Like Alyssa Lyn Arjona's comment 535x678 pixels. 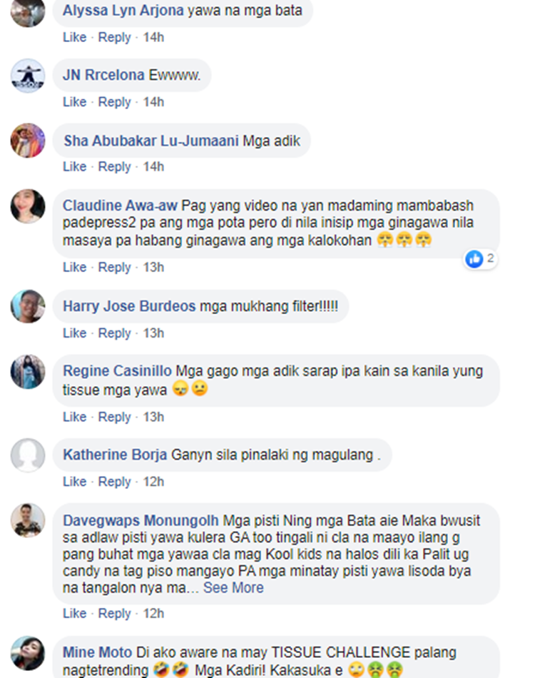[74, 37]
